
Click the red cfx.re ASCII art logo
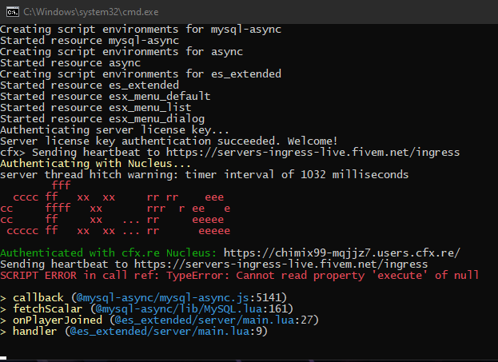click(x=115, y=209)
